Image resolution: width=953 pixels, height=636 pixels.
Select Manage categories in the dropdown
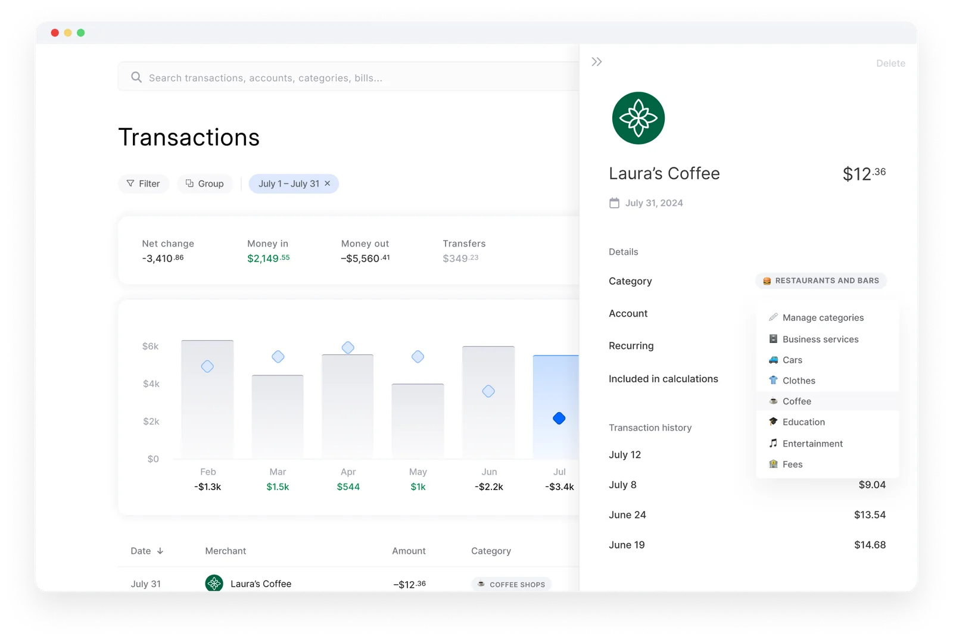click(x=823, y=317)
